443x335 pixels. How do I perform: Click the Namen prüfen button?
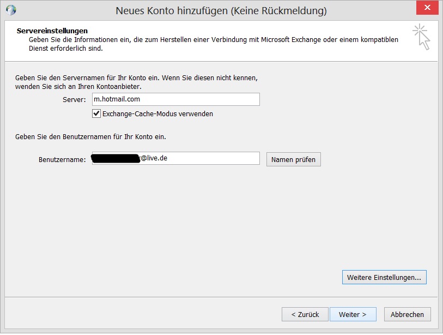click(293, 159)
